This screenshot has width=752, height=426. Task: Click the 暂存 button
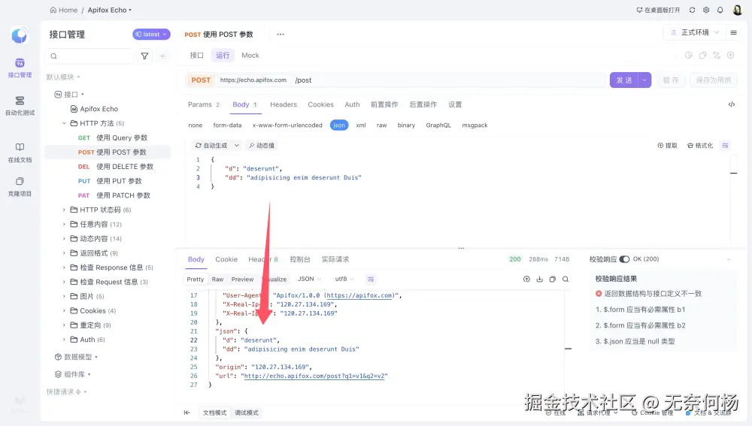(671, 80)
